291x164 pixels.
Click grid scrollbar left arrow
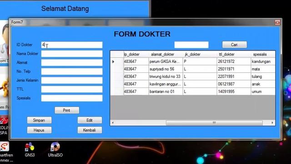(113, 123)
